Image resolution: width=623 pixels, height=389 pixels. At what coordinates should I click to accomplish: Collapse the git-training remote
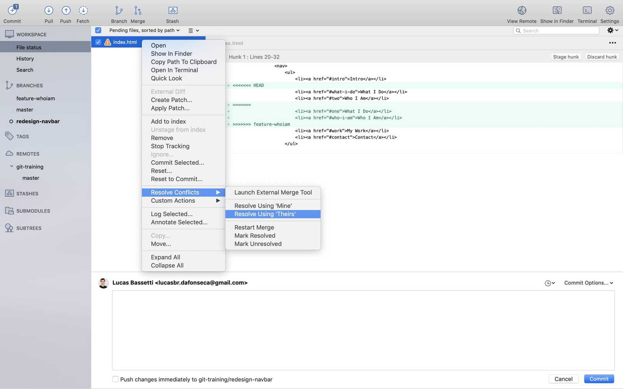coord(11,166)
